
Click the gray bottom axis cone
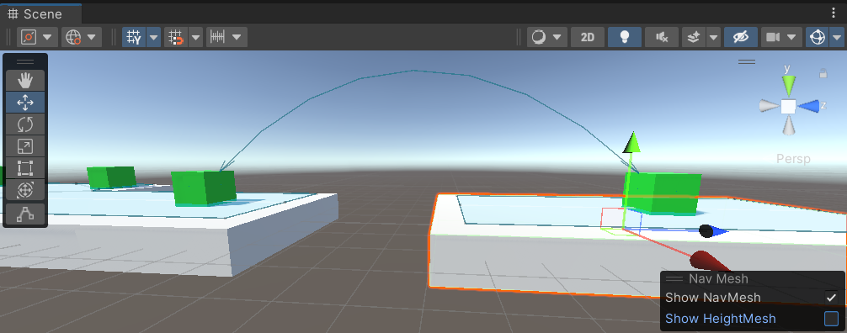(x=789, y=126)
